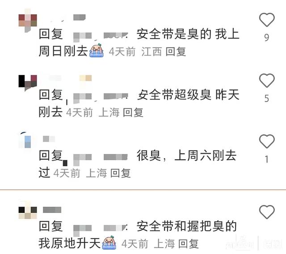Like the comment saying 安全带超级臭
This screenshot has width=286, height=254.
267,80
